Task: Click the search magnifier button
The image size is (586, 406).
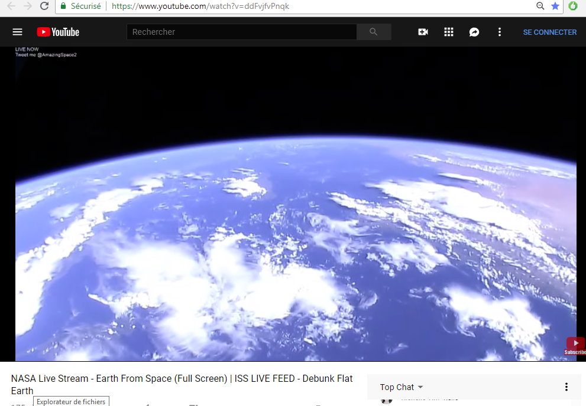Action: click(374, 32)
